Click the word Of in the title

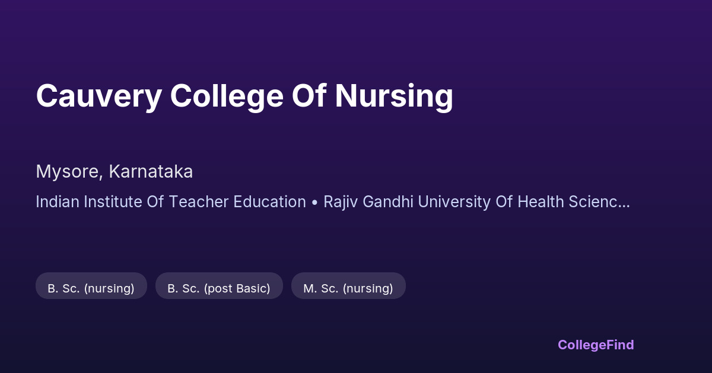point(309,96)
